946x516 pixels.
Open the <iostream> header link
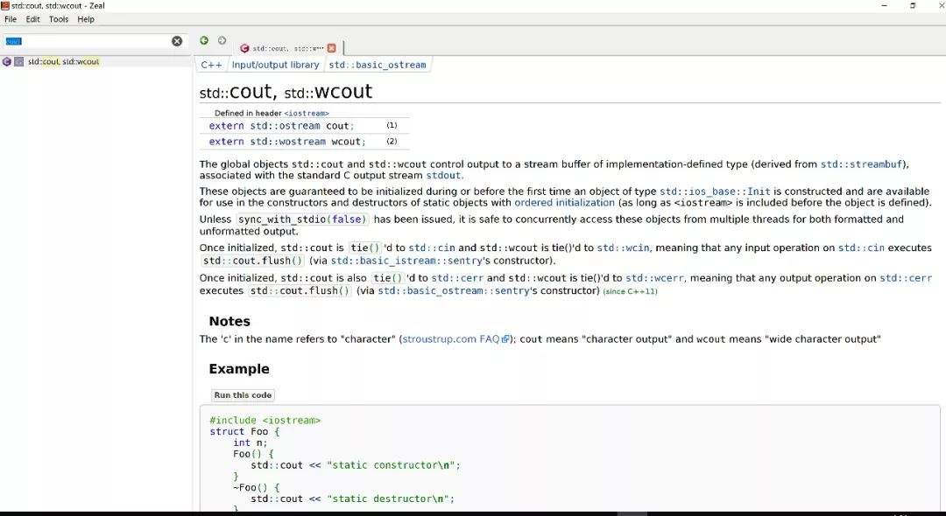coord(307,113)
